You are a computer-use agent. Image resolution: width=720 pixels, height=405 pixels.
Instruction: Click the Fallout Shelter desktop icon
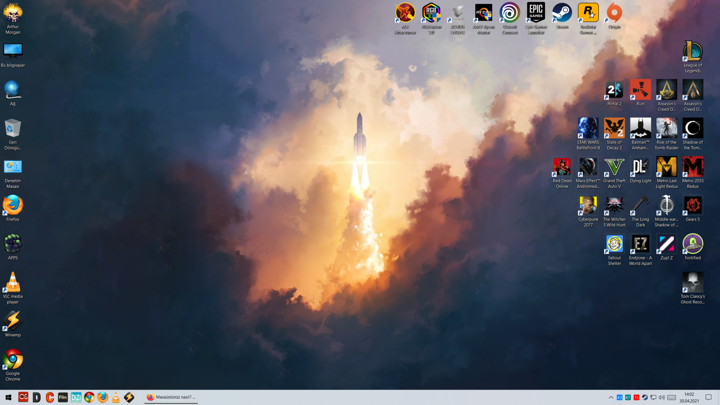(x=614, y=244)
